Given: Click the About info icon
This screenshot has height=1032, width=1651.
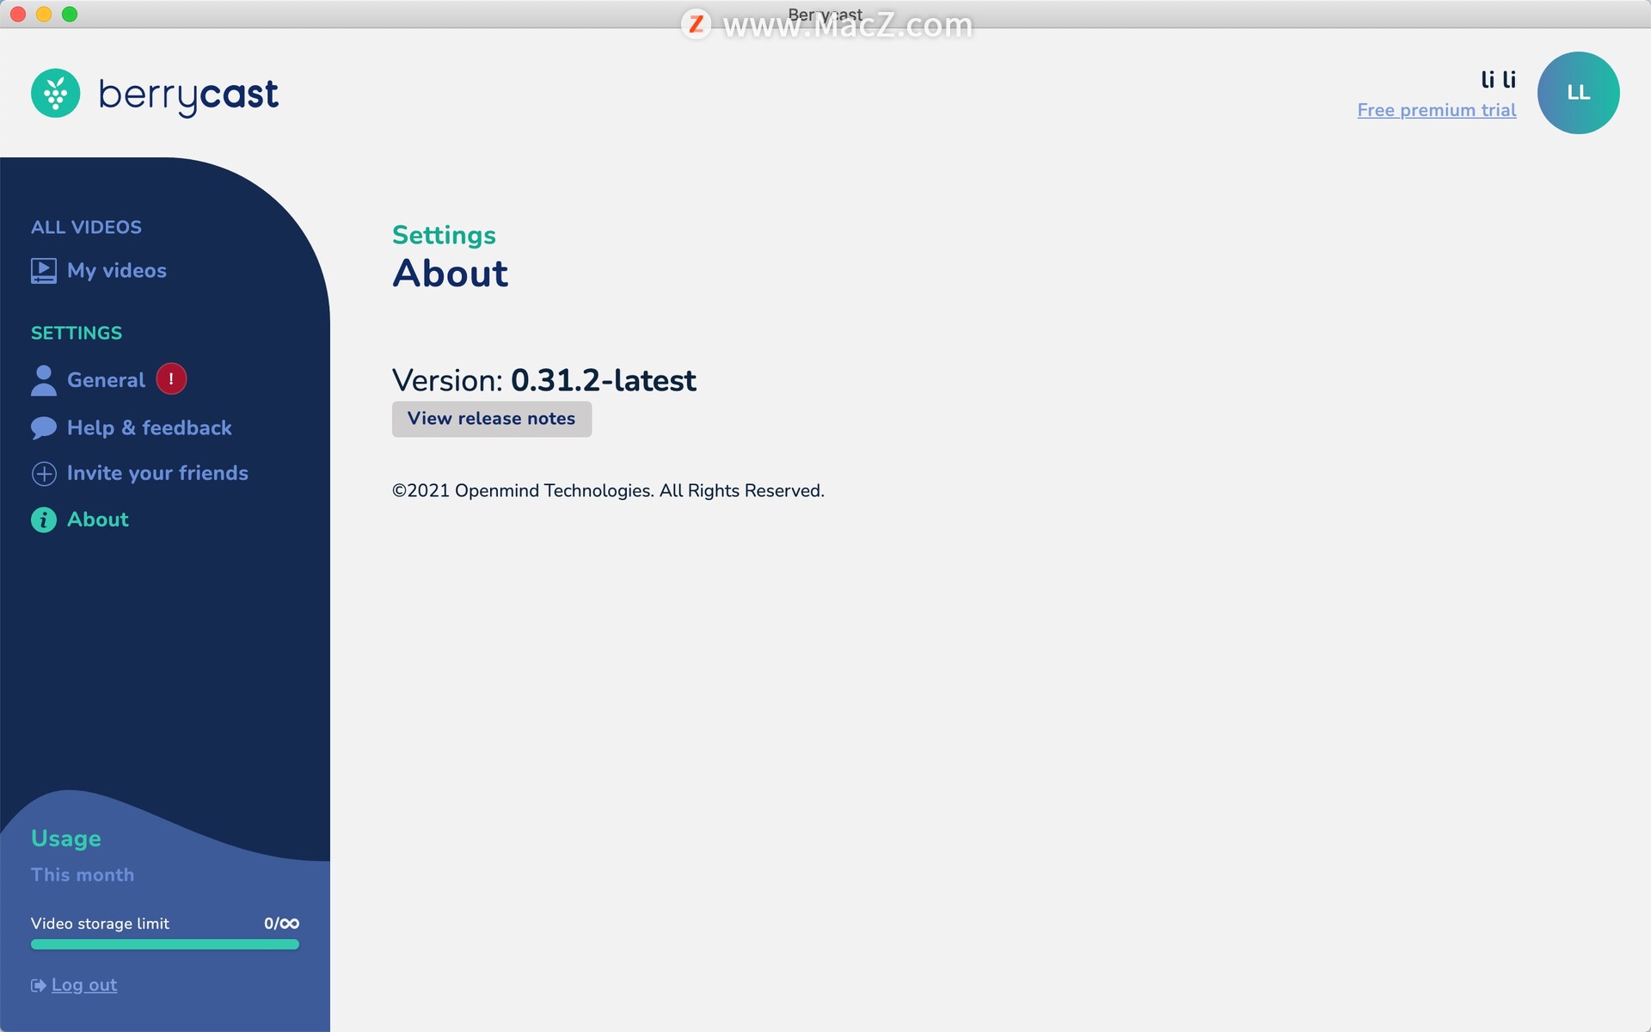Looking at the screenshot, I should pyautogui.click(x=44, y=519).
